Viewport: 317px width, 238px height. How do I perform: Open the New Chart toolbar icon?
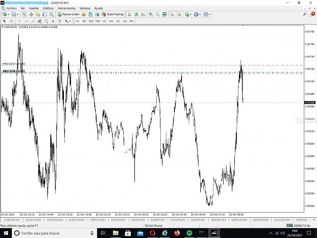[4, 14]
